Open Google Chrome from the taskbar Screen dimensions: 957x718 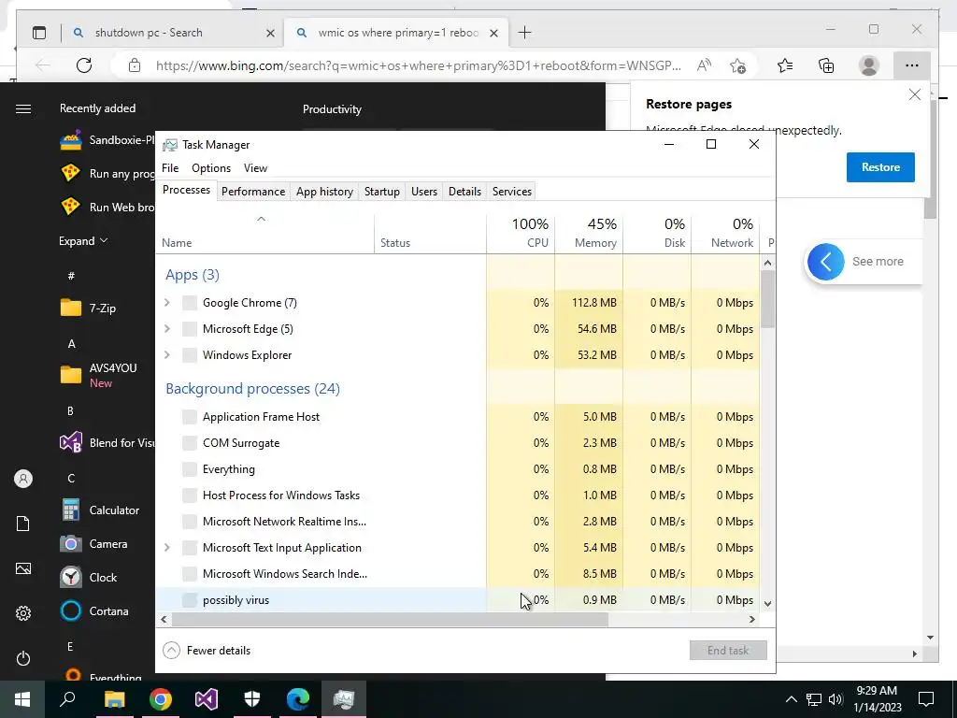(161, 699)
